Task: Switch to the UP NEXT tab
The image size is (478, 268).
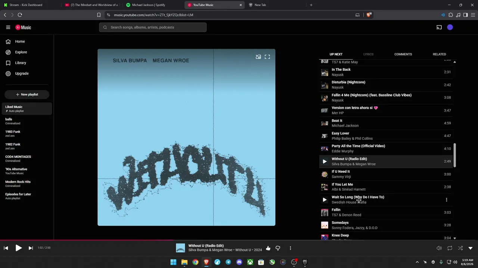Action: 336,54
